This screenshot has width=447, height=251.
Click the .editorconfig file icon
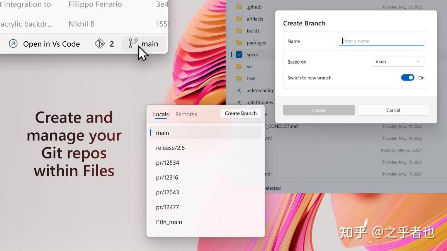[239, 91]
